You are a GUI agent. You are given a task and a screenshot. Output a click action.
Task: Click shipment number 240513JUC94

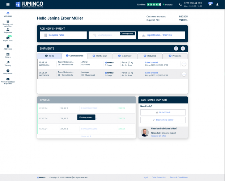tap(44, 65)
